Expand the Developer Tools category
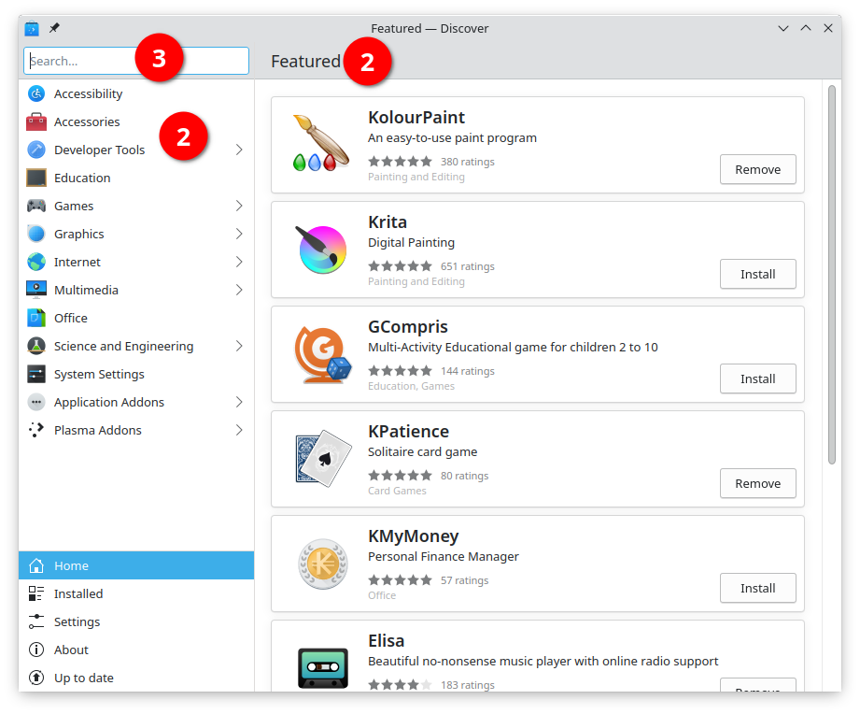Screen dimensions: 860x714 pyautogui.click(x=239, y=150)
